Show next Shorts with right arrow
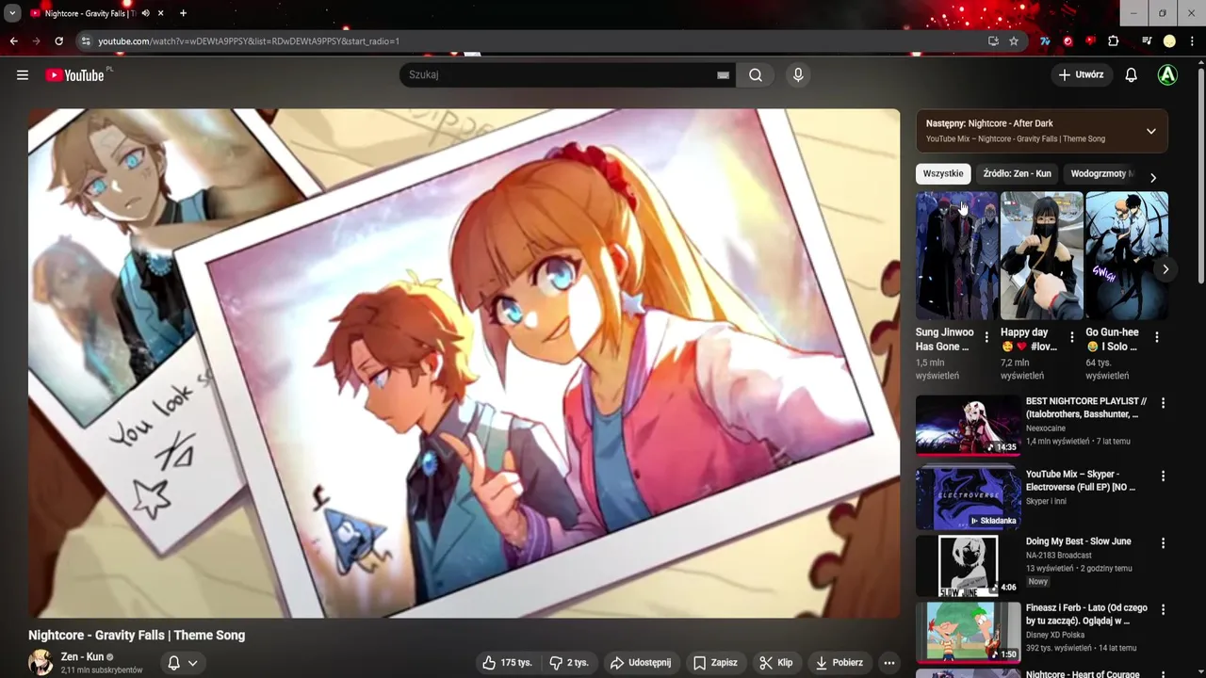Viewport: 1206px width, 678px height. coord(1165,269)
